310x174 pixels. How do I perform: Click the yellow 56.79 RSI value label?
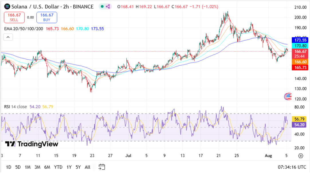pyautogui.click(x=299, y=119)
